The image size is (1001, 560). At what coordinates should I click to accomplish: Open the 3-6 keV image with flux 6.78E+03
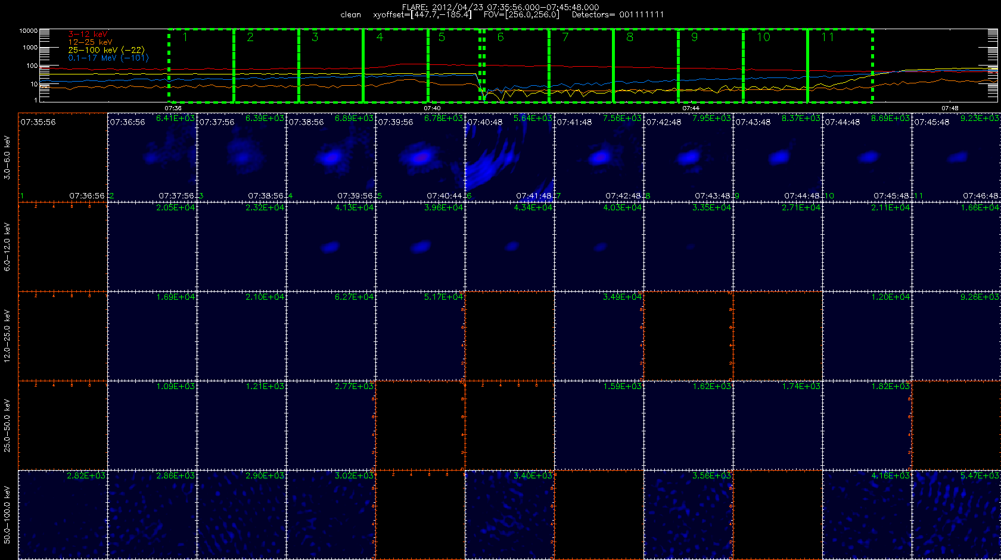pyautogui.click(x=420, y=157)
